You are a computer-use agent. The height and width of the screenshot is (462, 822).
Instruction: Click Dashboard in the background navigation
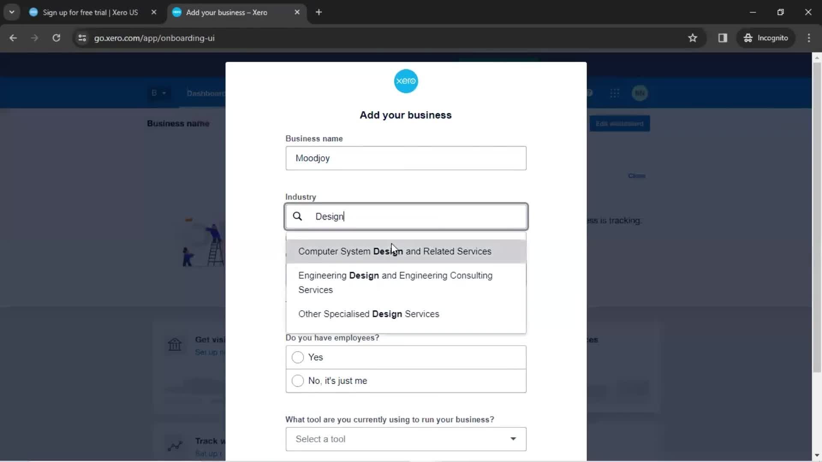[x=206, y=93]
